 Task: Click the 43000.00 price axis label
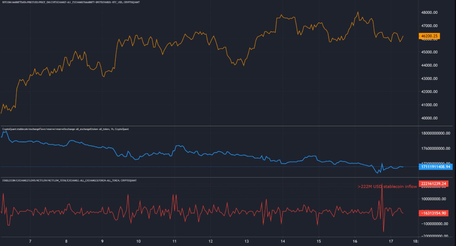point(429,78)
